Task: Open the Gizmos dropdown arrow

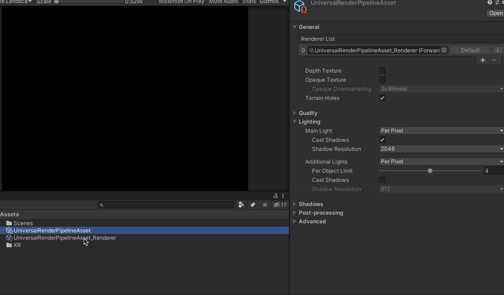Action: (285, 2)
